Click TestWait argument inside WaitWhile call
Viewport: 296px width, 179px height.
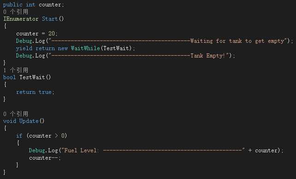[x=116, y=48]
